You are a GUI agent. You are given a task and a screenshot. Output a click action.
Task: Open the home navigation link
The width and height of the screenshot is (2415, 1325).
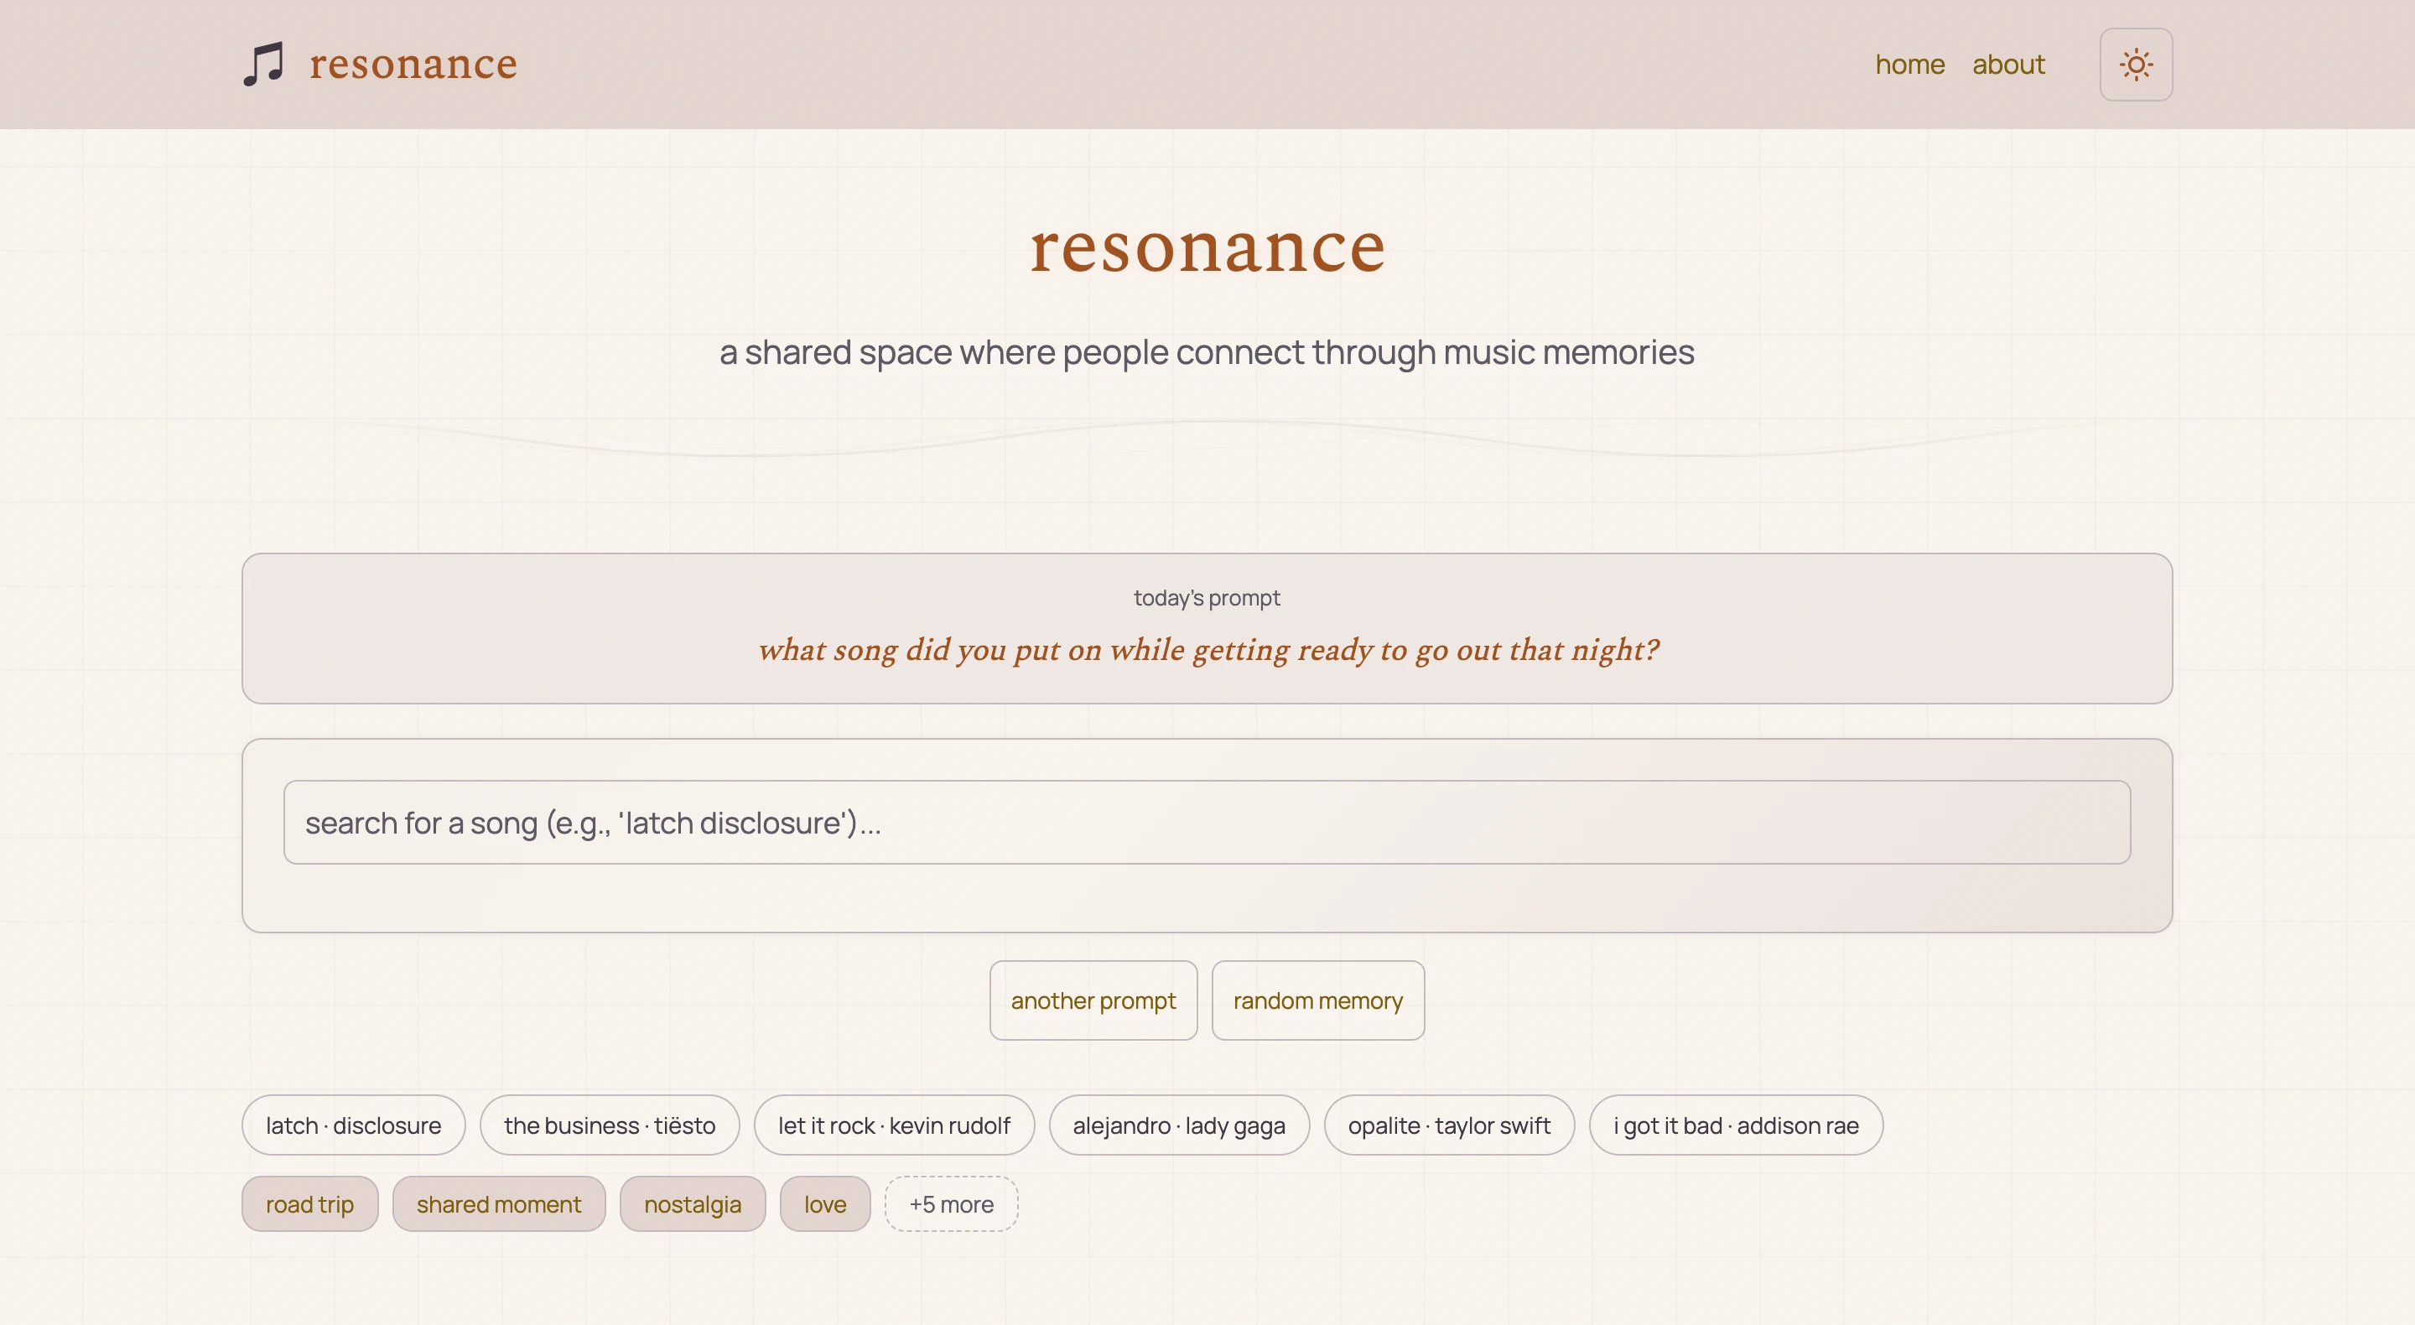coord(1909,64)
